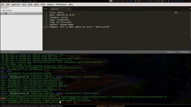The width and height of the screenshot is (191, 107).
Task: Switch to the 'proc' workspace
Action: tap(35, 1)
